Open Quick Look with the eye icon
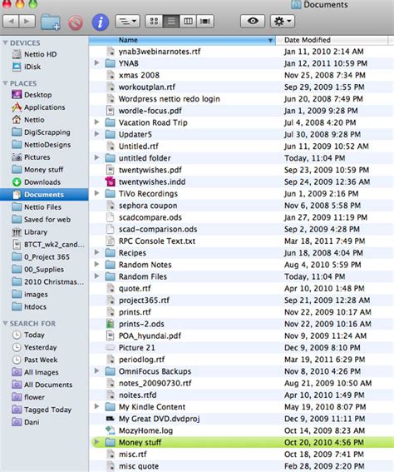 point(253,21)
